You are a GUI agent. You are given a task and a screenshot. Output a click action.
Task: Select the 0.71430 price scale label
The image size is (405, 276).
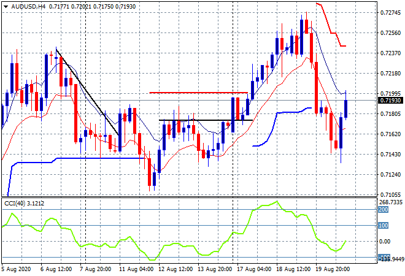tap(390, 154)
